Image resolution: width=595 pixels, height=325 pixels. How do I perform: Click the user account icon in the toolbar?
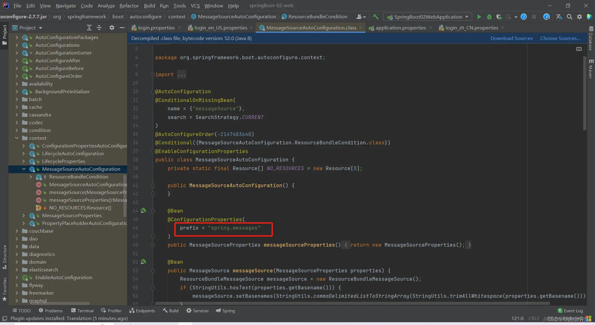[361, 17]
